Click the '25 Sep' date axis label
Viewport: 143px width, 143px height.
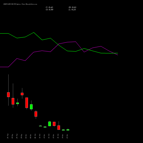12,136
